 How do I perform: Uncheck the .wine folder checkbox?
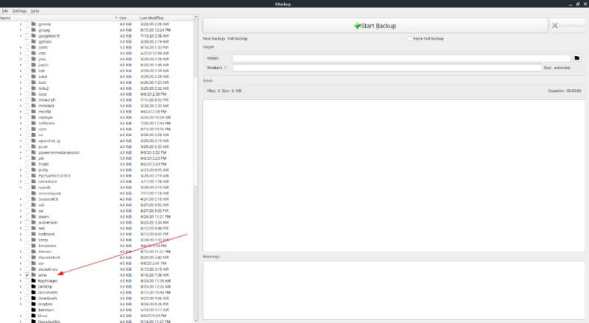(x=27, y=275)
